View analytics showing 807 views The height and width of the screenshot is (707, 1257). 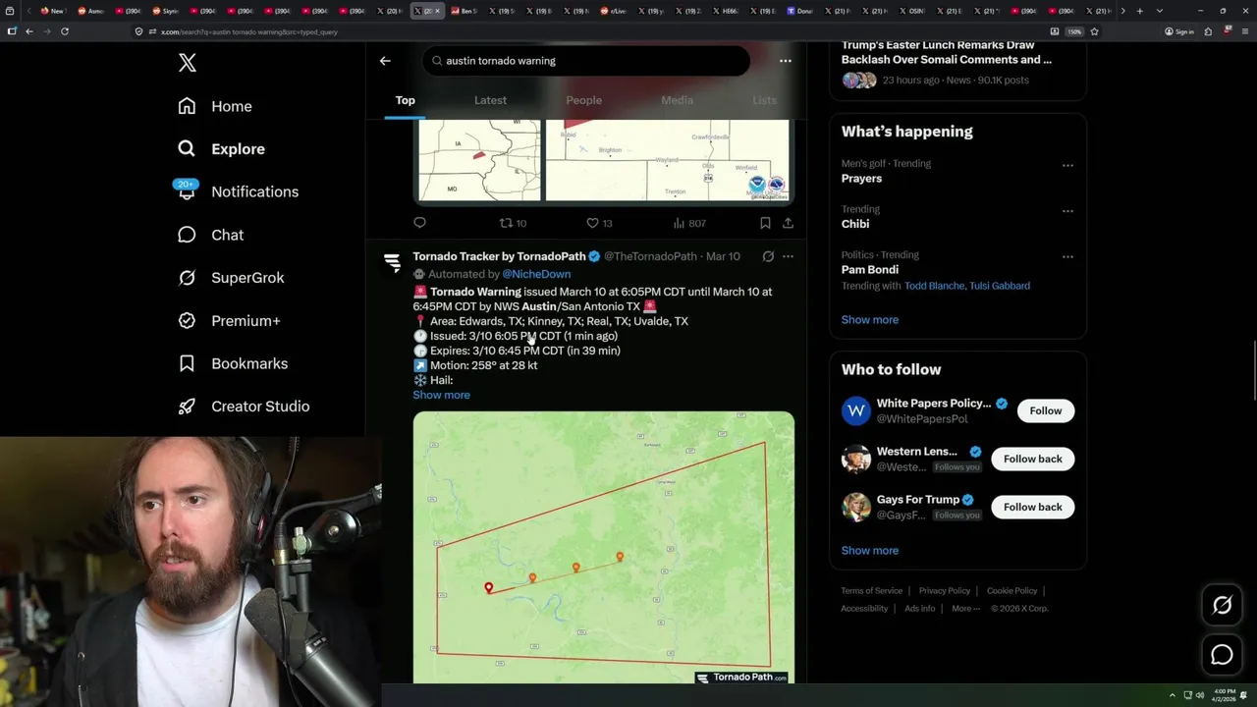[689, 223]
